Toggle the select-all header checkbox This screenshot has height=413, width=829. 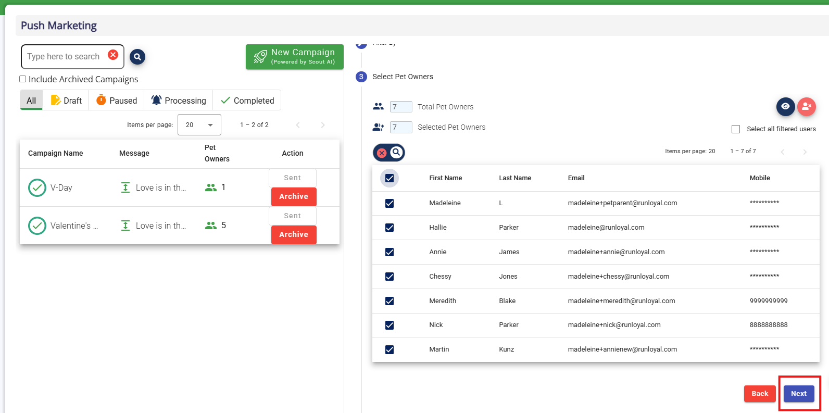pyautogui.click(x=390, y=178)
